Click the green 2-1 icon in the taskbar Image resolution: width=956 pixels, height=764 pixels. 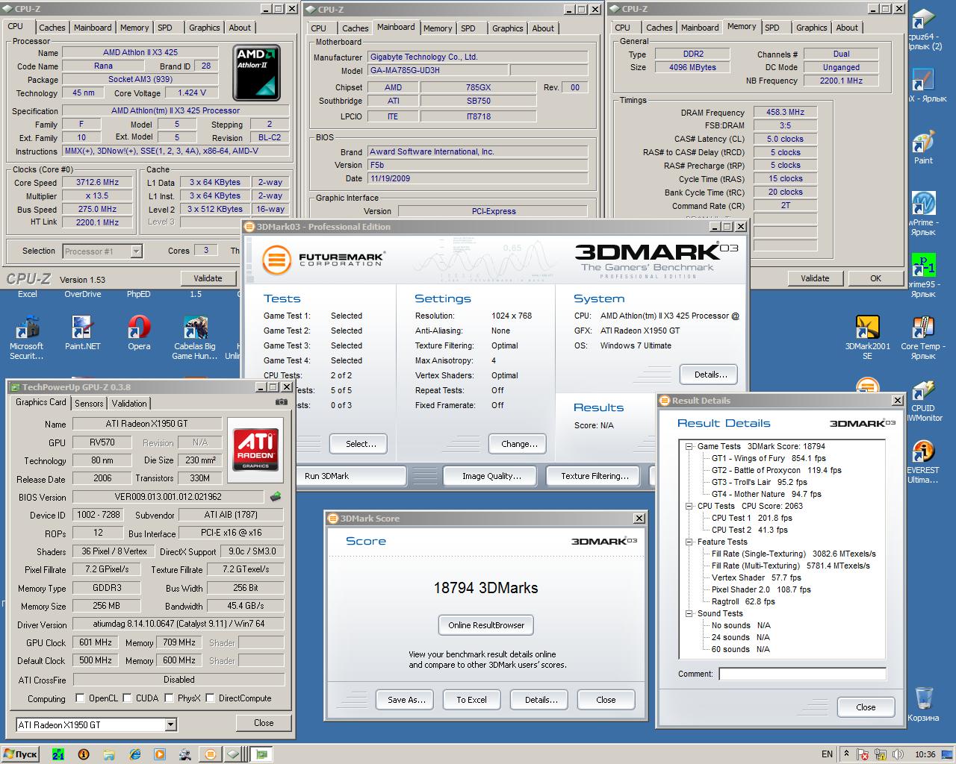[x=58, y=754]
